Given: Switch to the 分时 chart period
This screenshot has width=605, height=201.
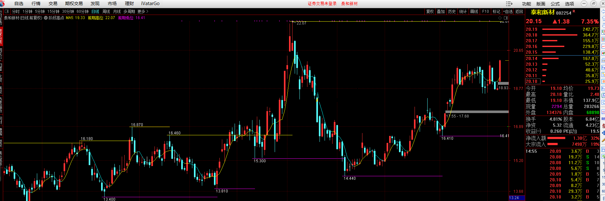Looking at the screenshot, I should (x=16, y=11).
